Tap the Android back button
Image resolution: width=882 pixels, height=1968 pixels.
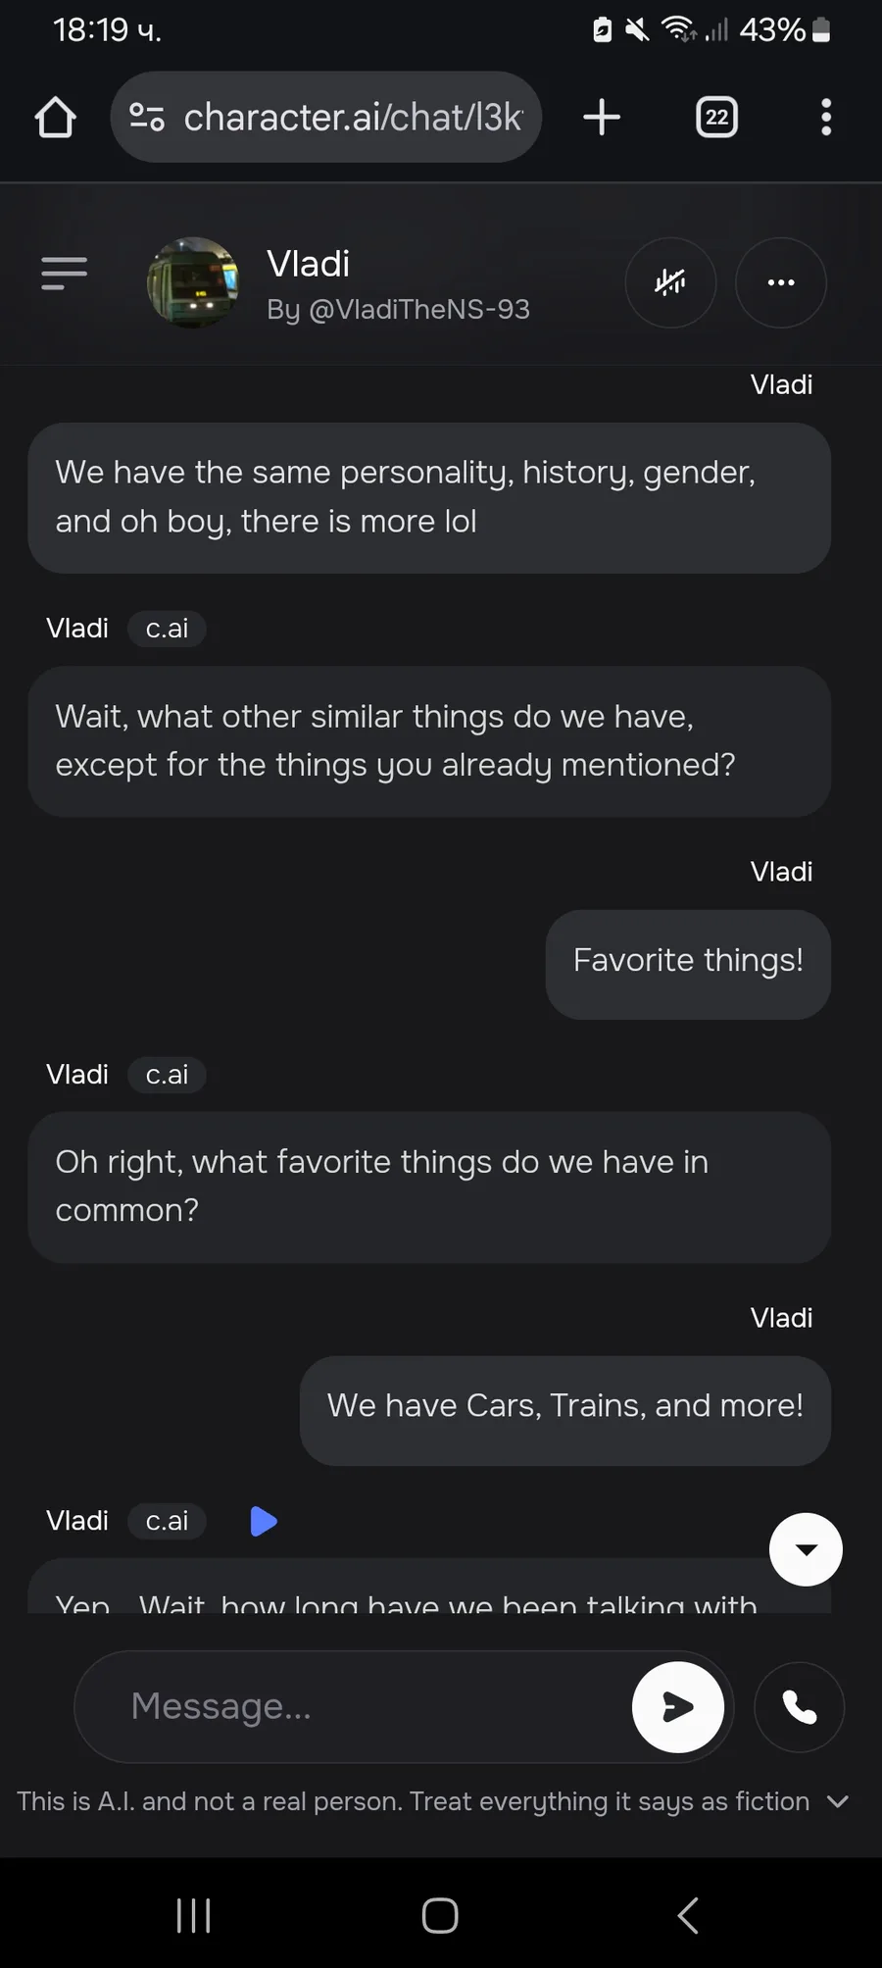(x=688, y=1915)
